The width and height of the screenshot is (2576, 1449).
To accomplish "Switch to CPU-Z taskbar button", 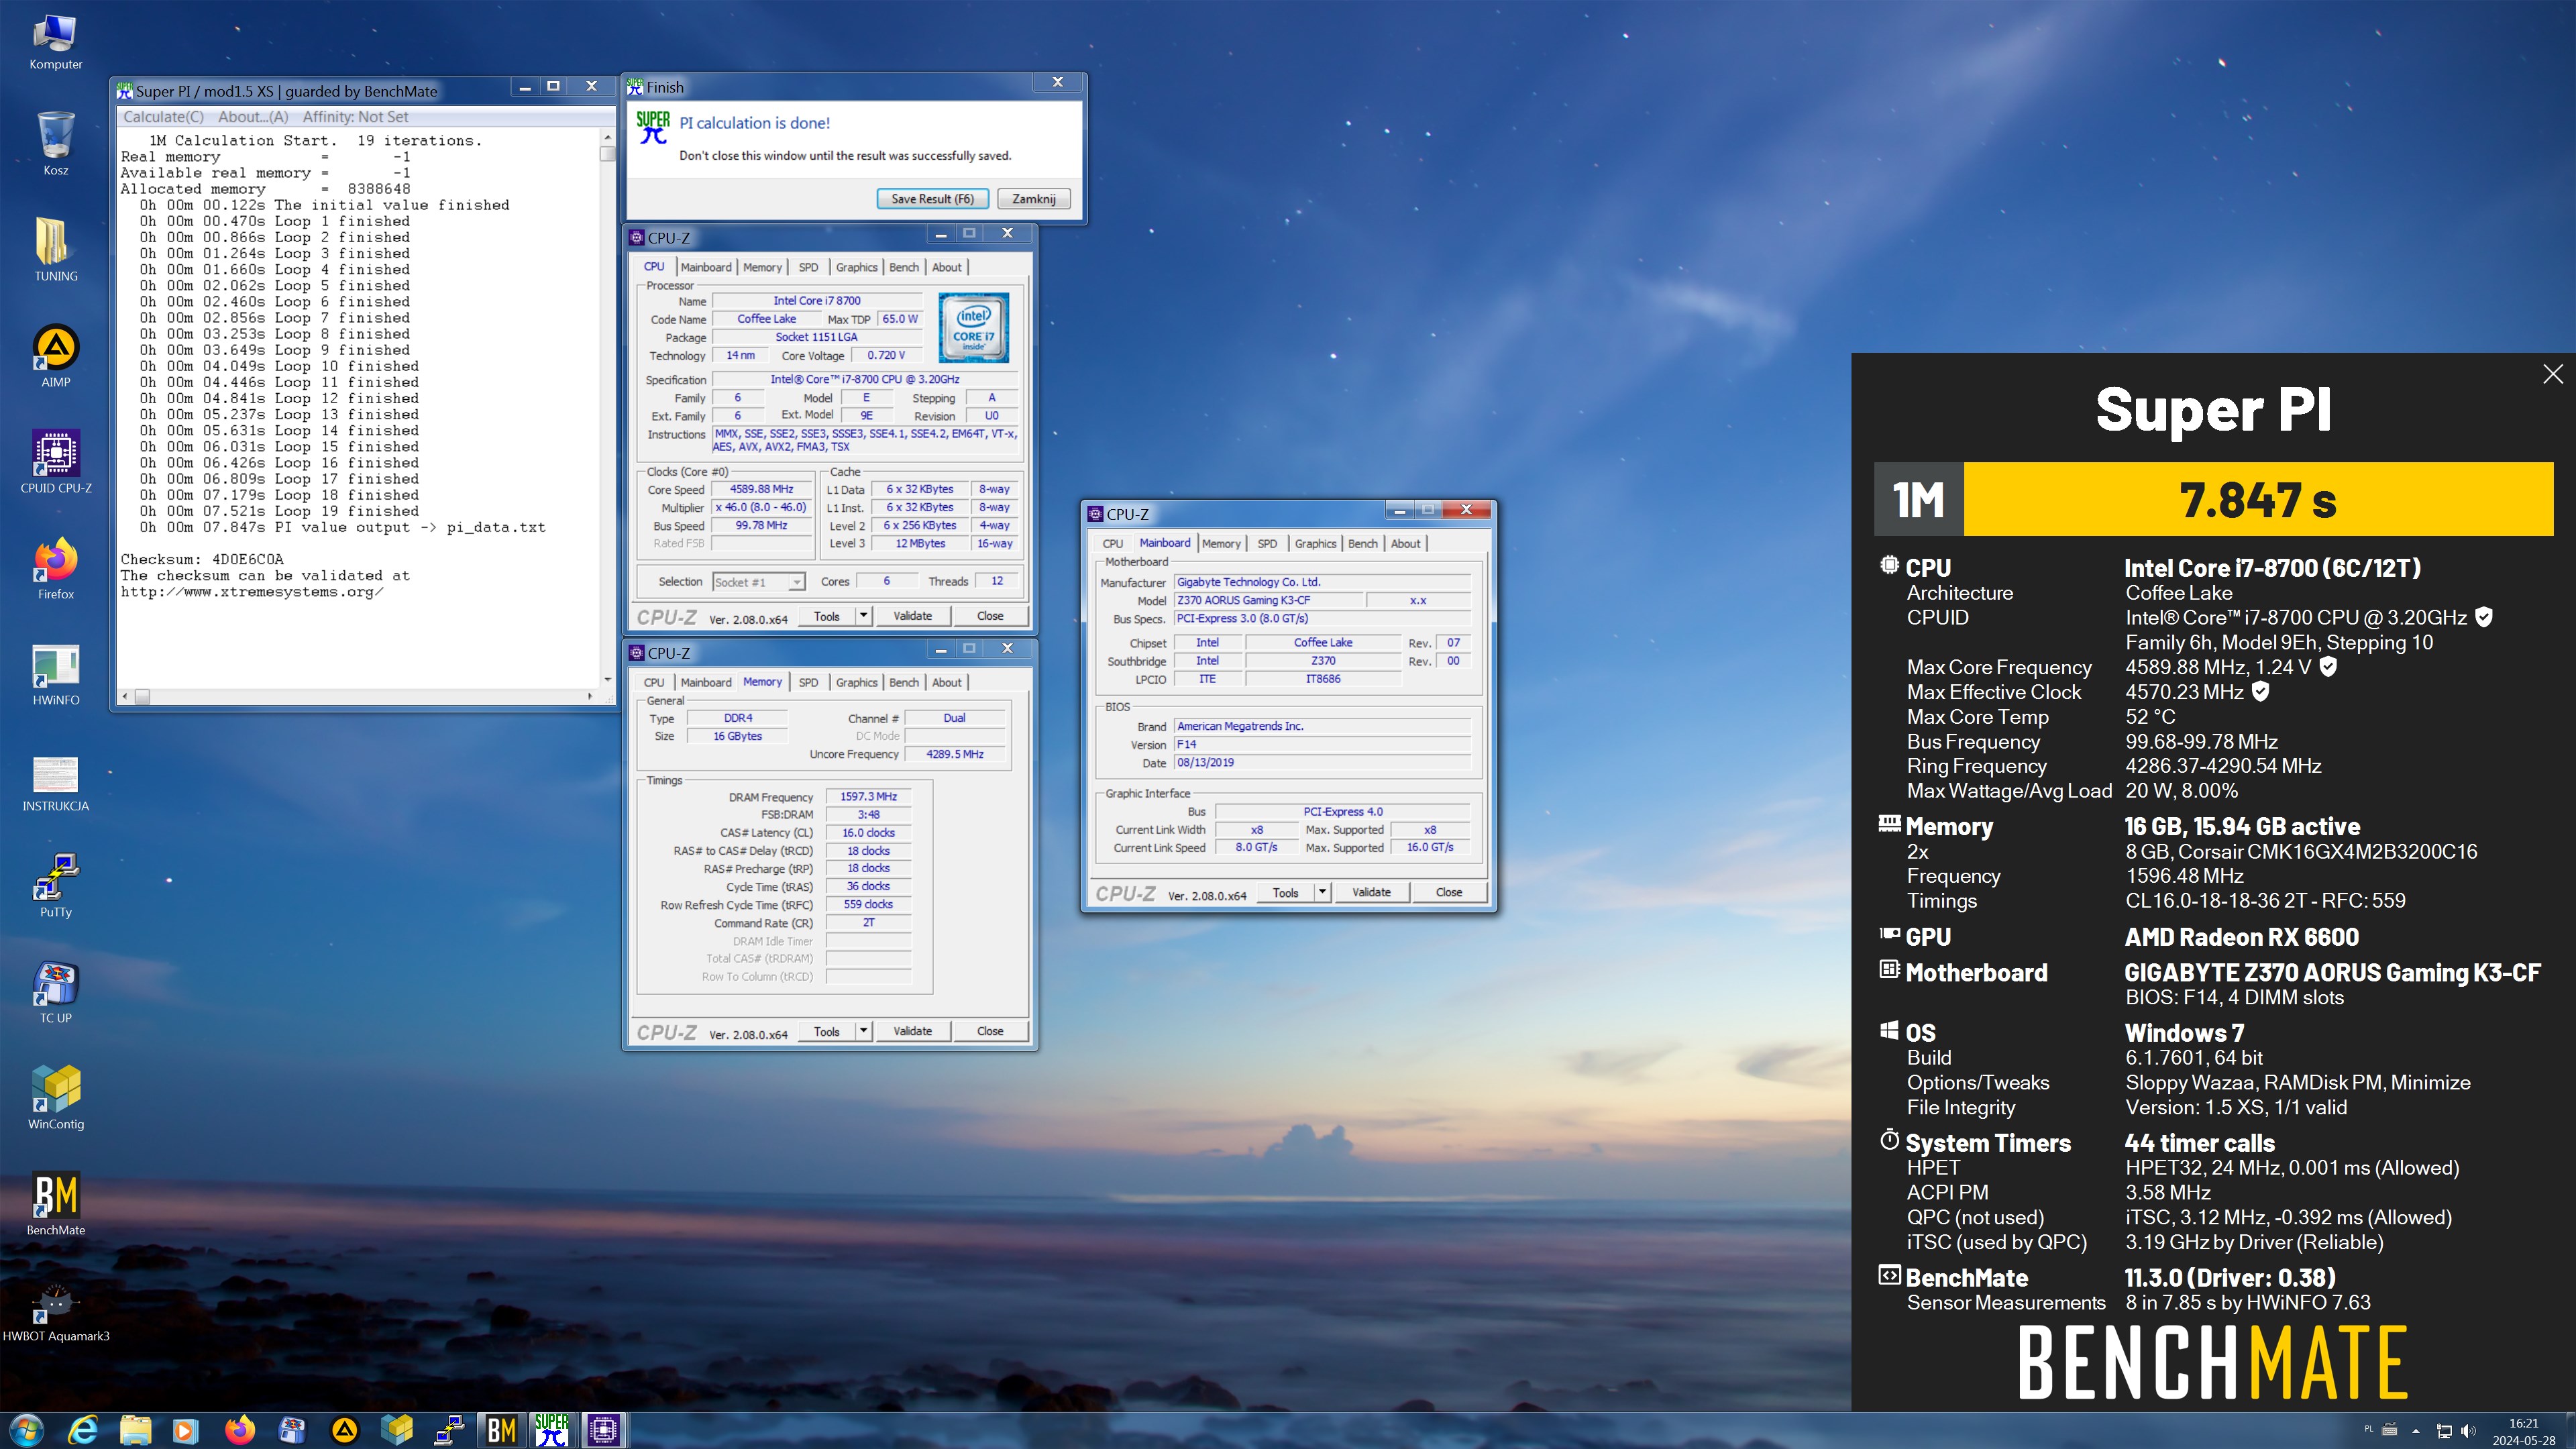I will click(x=603, y=1430).
